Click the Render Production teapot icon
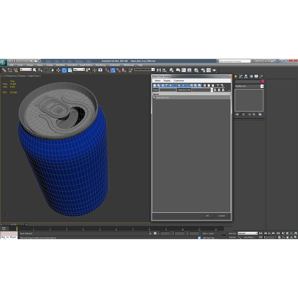 (x=214, y=71)
